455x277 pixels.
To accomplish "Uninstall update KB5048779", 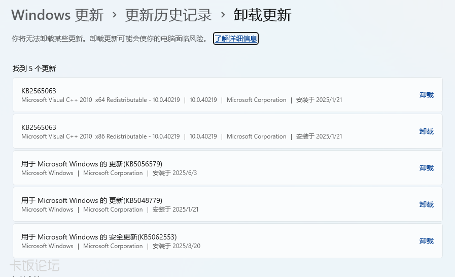I will (426, 204).
